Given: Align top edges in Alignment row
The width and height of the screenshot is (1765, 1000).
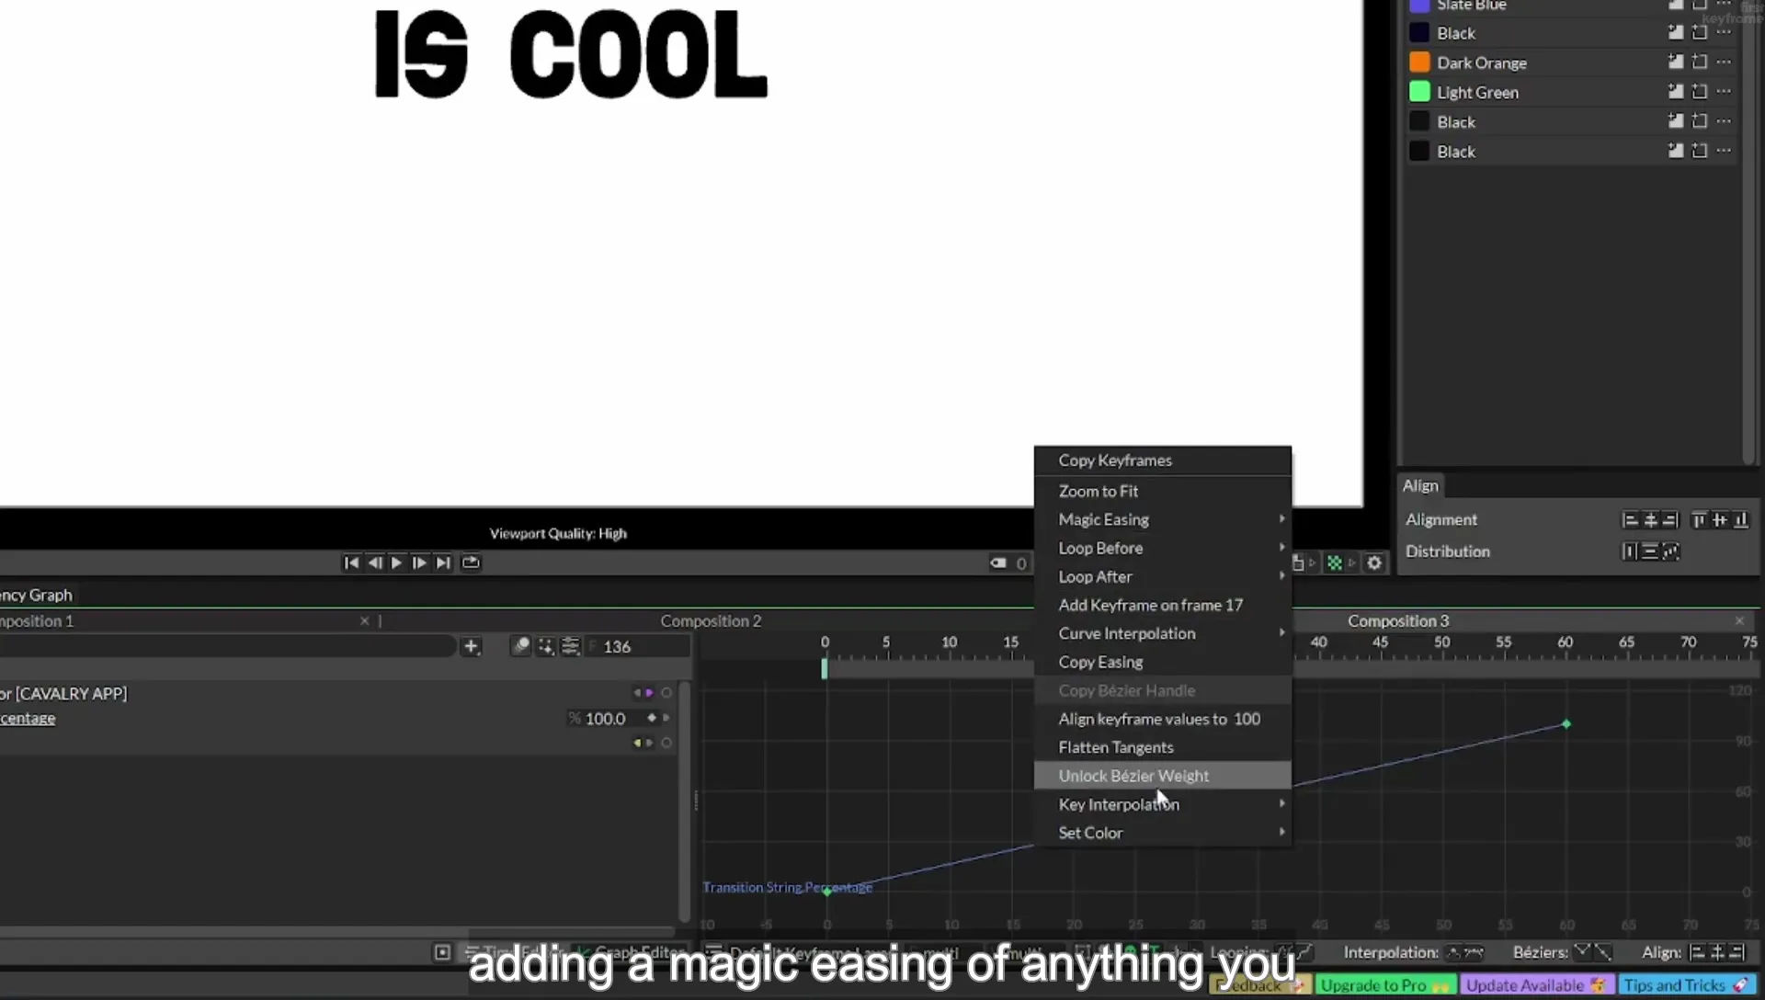Looking at the screenshot, I should click(x=1699, y=520).
